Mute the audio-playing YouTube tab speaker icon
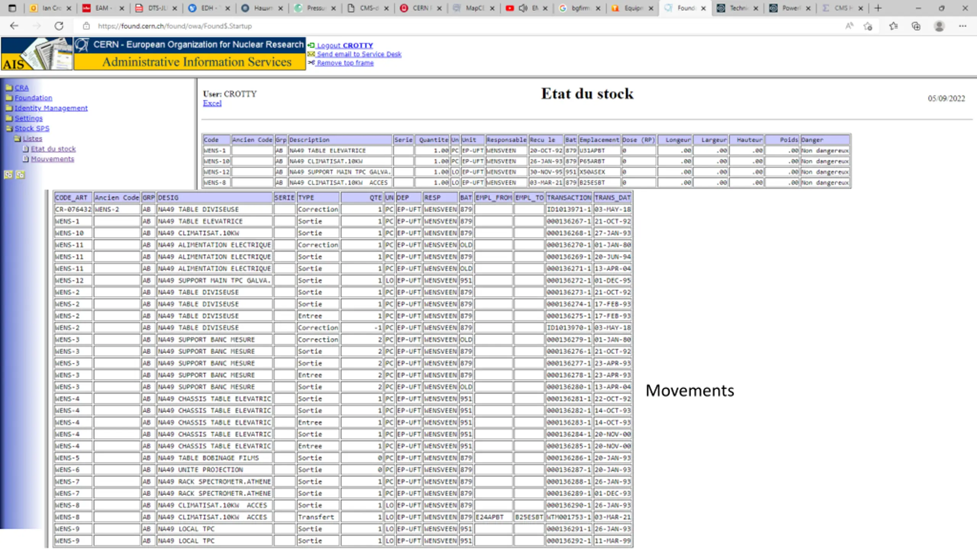The image size is (977, 549). click(523, 8)
